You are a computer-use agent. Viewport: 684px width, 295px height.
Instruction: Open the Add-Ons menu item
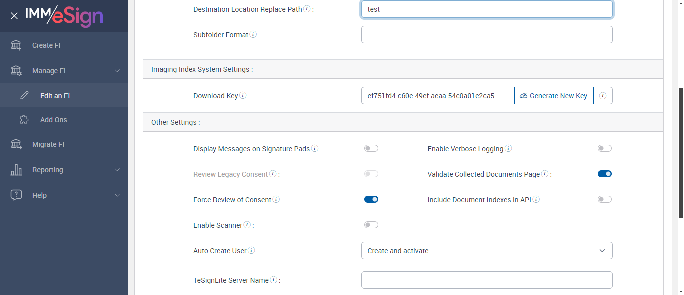[53, 120]
